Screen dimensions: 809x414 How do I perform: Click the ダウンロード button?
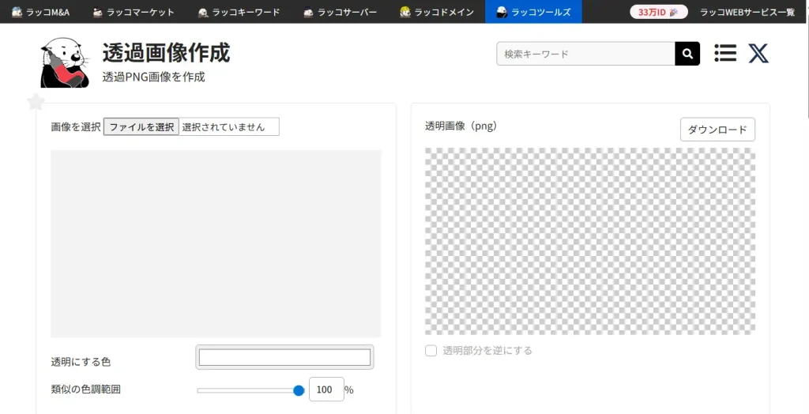tap(717, 130)
